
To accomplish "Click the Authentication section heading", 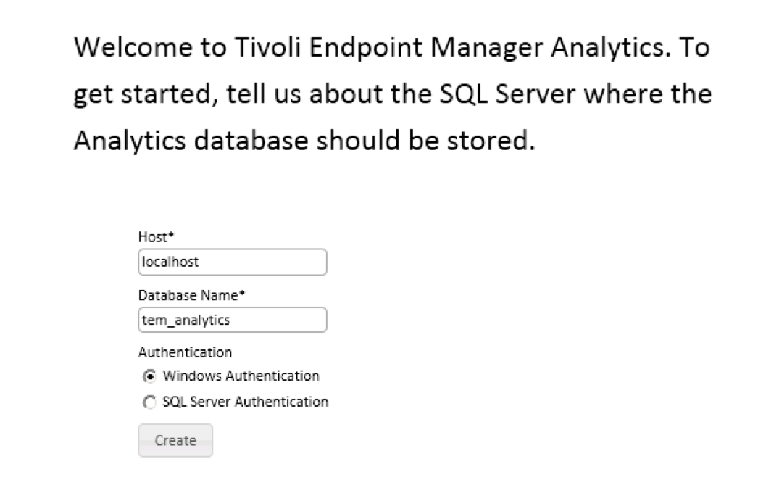I will coord(185,352).
